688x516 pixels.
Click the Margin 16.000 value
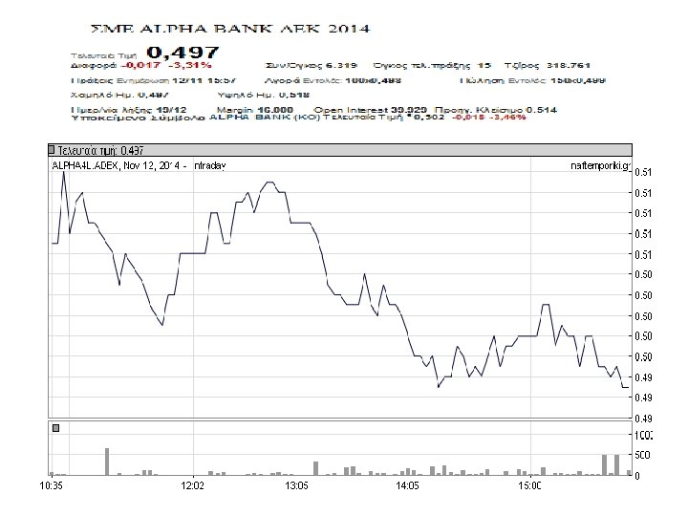click(275, 109)
